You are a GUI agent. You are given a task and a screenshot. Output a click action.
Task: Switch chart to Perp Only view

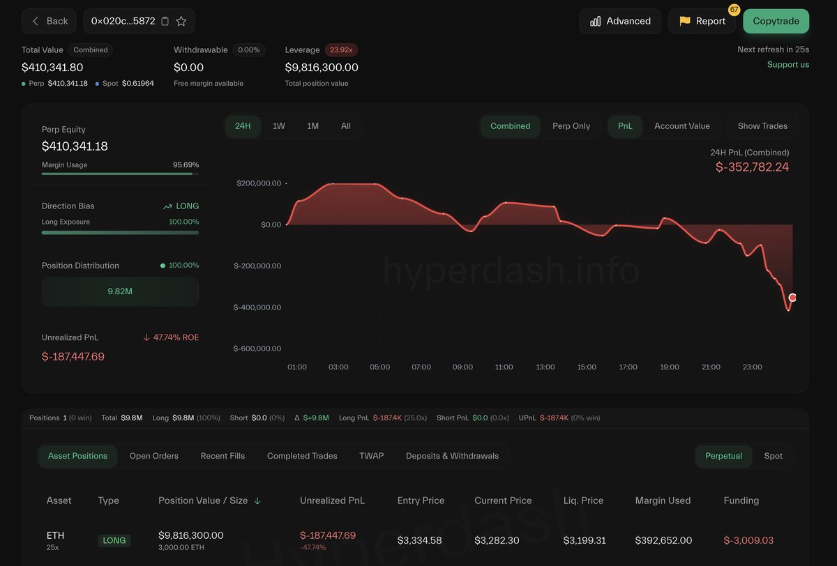[571, 126]
